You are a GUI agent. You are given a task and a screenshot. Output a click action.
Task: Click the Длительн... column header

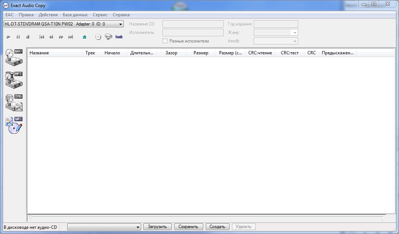(142, 53)
